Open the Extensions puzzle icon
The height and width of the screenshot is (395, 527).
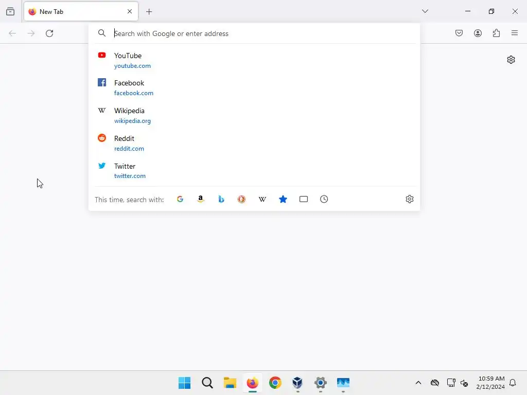[496, 33]
